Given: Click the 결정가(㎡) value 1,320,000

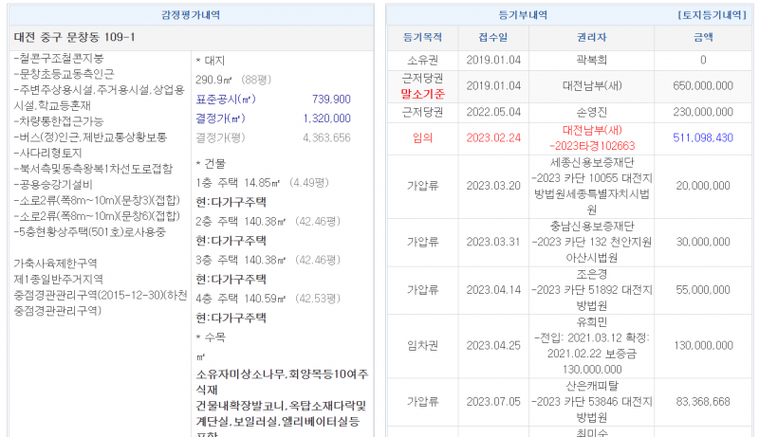Looking at the screenshot, I should (x=325, y=118).
